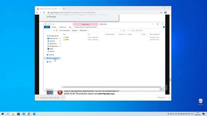Select Этот компьютер in navigation pane
This screenshot has height=116, width=207.
click(52, 58)
